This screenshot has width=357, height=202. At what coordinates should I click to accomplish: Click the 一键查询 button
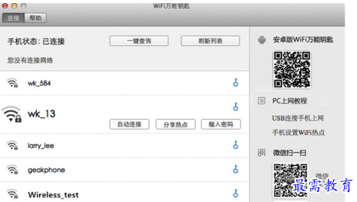[x=139, y=41]
